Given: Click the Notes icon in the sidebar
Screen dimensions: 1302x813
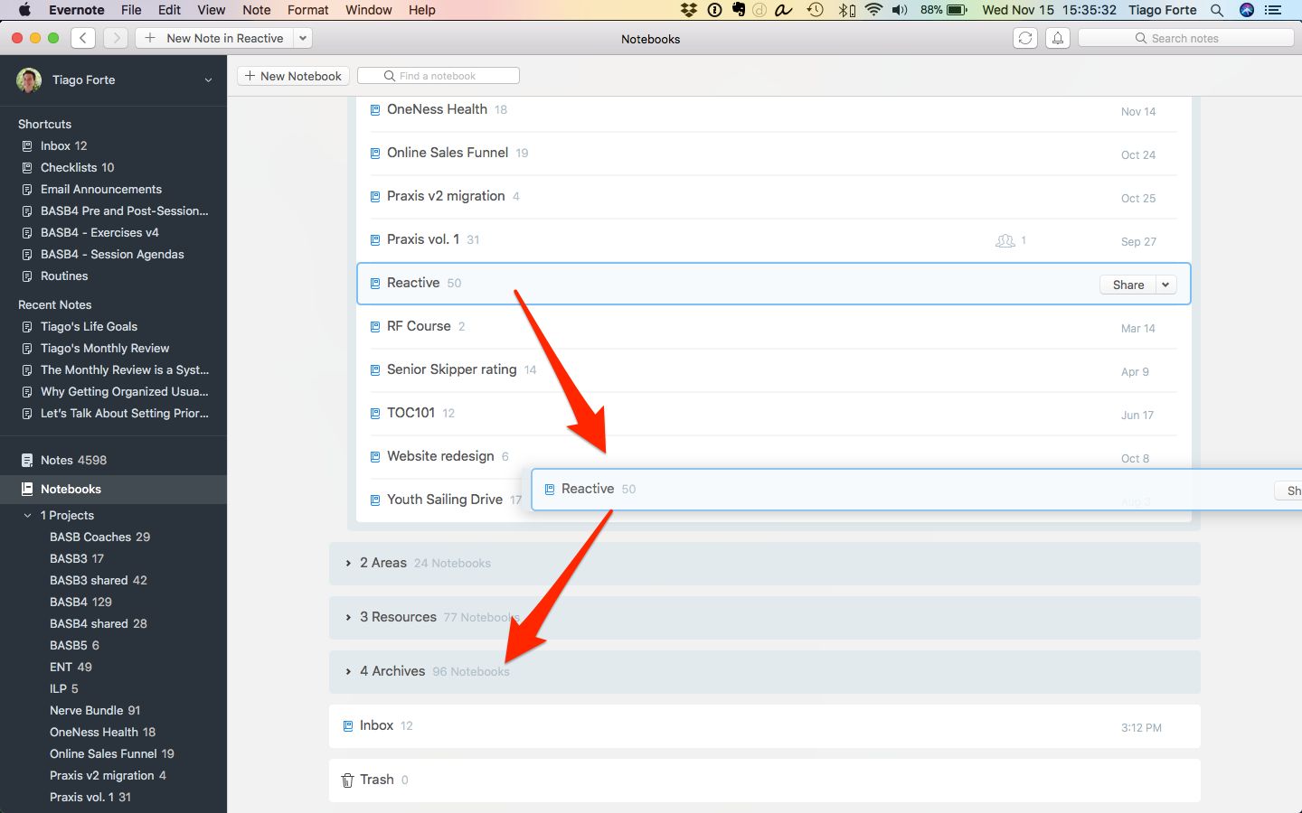Looking at the screenshot, I should 27,460.
